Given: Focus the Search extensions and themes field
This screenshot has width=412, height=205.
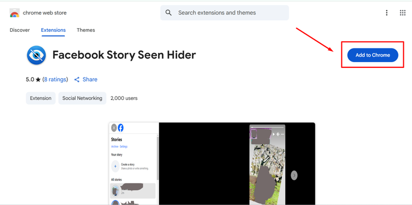Looking at the screenshot, I should pyautogui.click(x=225, y=12).
